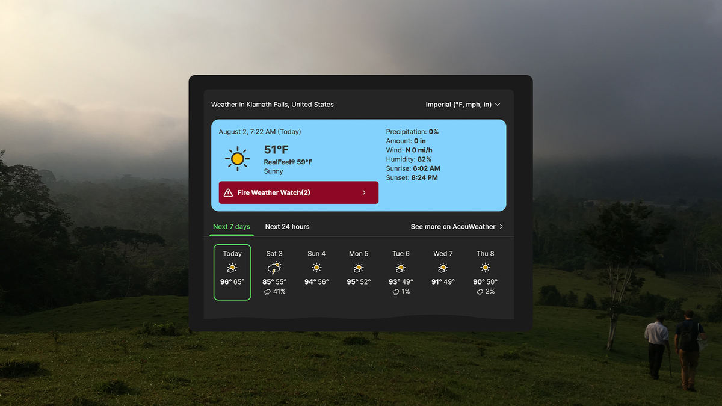Click the sun icon for Wed 7

(443, 266)
